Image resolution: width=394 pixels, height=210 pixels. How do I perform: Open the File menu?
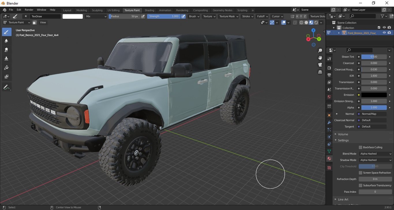pyautogui.click(x=11, y=10)
